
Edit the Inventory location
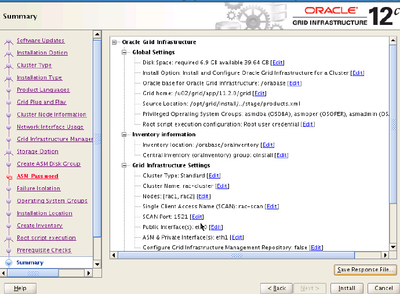(268, 145)
